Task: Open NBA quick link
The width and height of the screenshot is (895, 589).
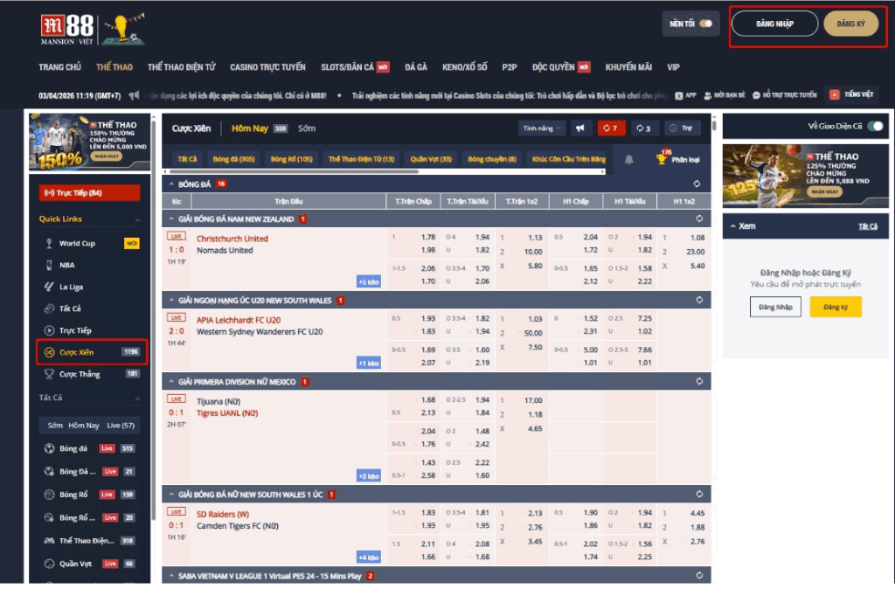Action: click(x=66, y=265)
